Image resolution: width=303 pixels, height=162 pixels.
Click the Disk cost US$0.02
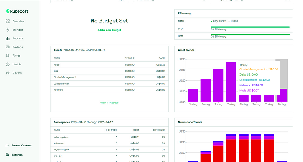coord(161,71)
